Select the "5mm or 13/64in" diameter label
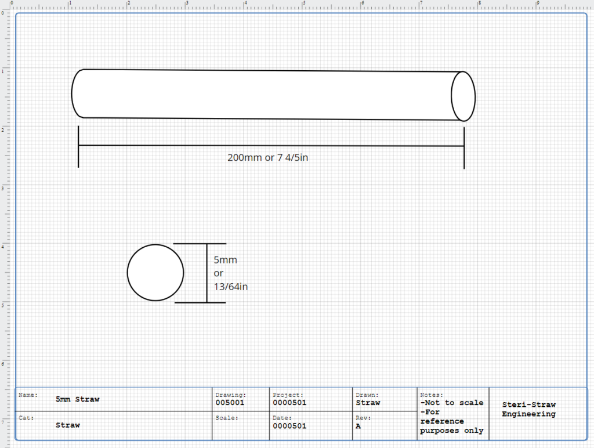Screen dimensions: 594x448 [231, 273]
